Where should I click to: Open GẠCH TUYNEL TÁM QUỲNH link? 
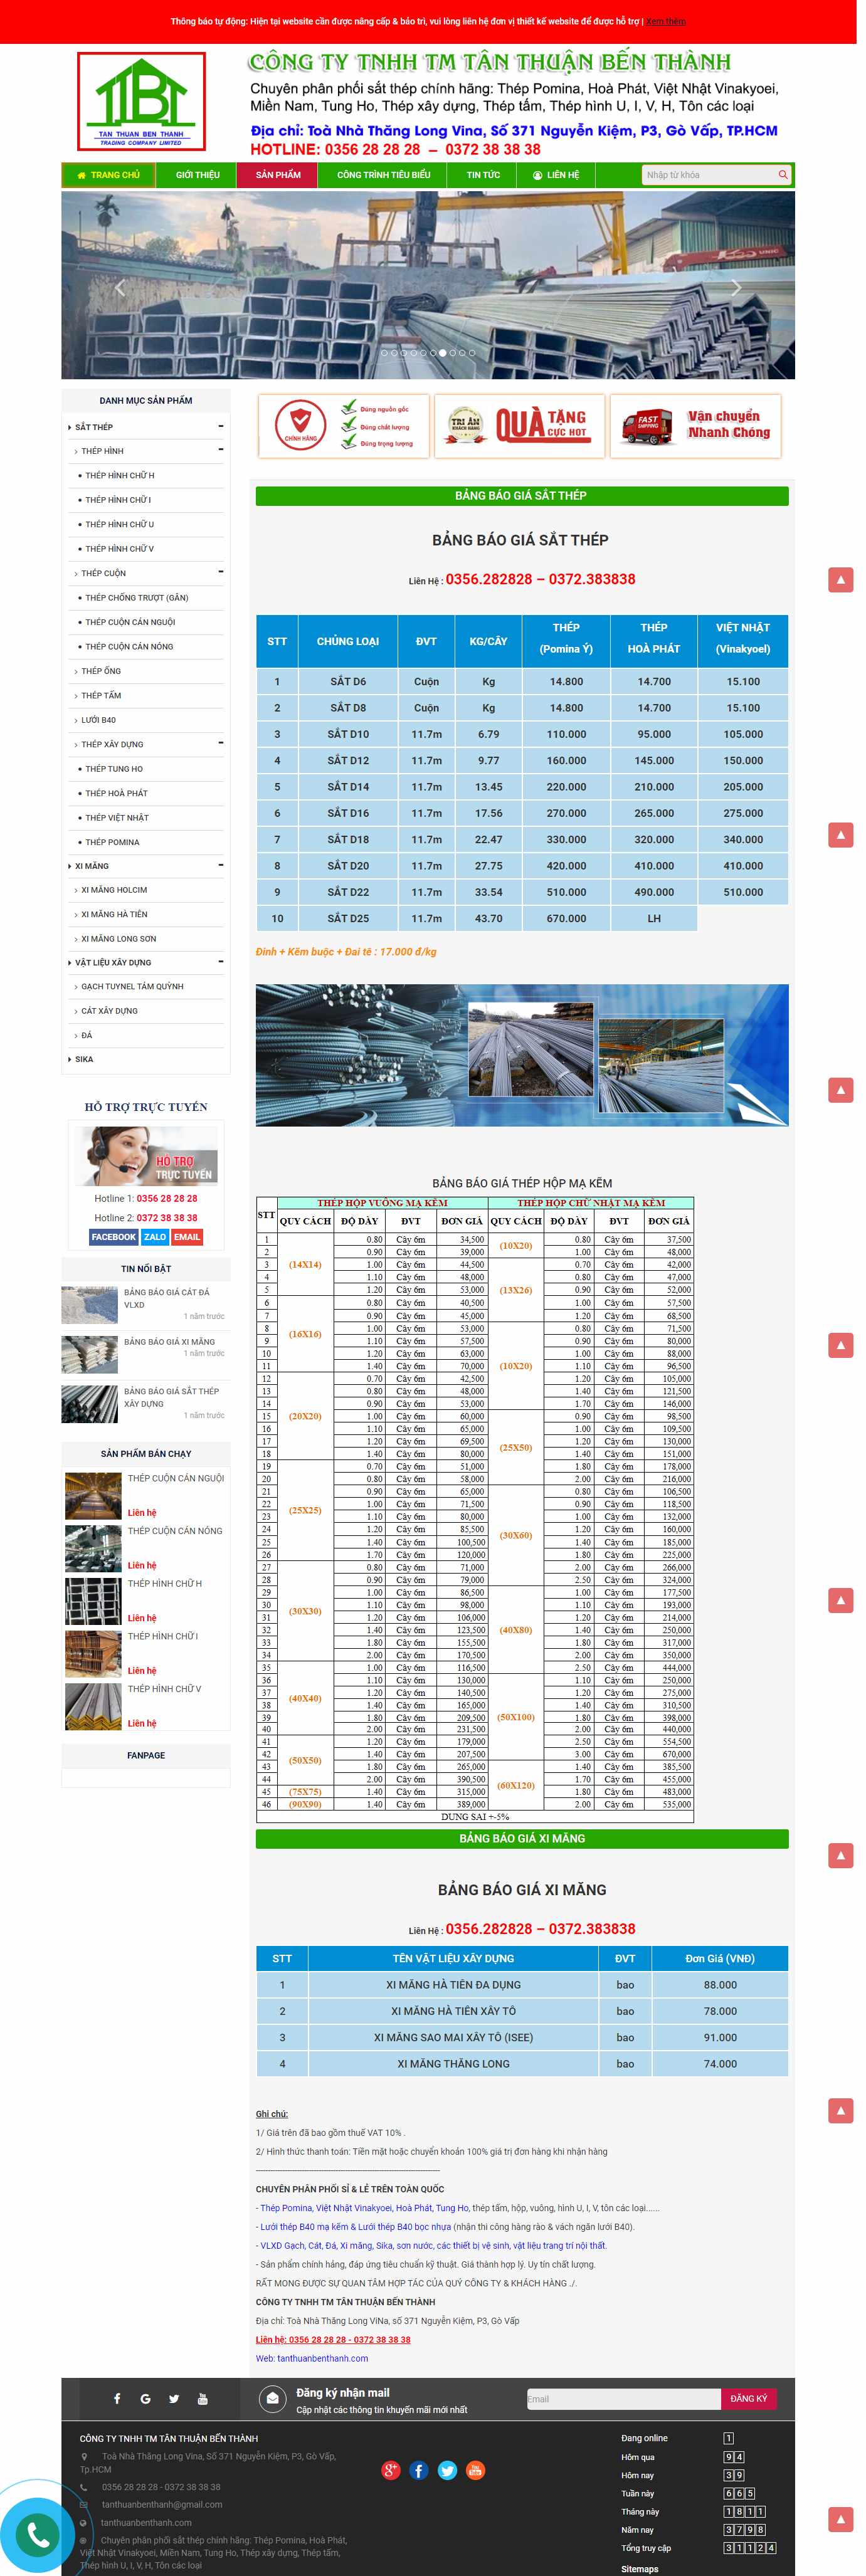[132, 986]
